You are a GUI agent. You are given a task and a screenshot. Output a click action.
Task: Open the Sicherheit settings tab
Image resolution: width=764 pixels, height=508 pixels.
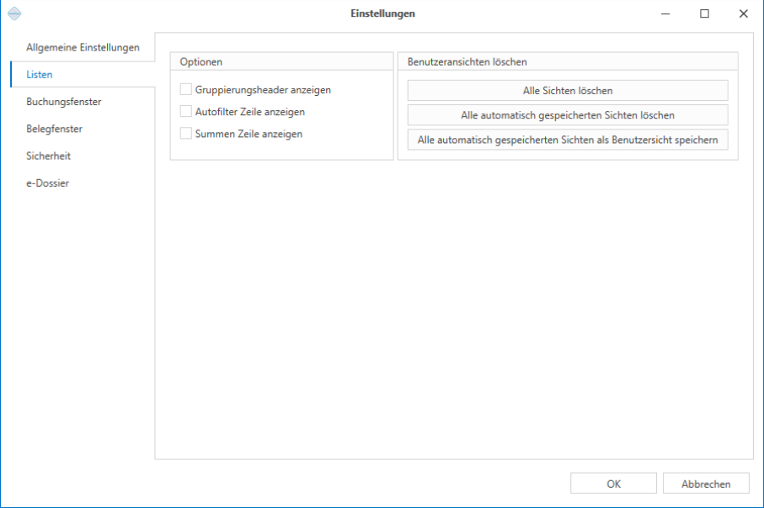pos(83,156)
